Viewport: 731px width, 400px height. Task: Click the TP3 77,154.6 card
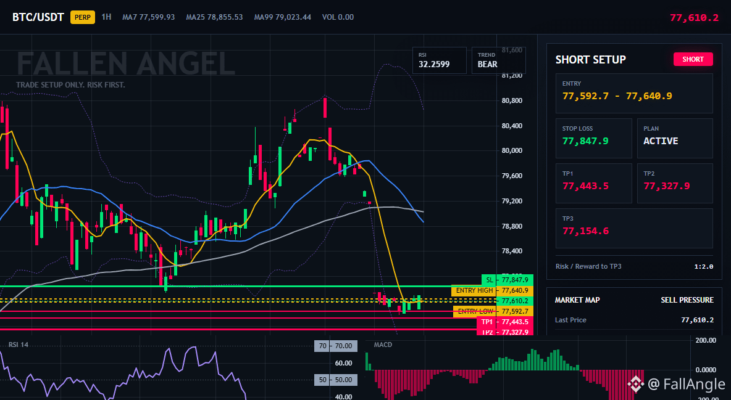[x=634, y=228]
